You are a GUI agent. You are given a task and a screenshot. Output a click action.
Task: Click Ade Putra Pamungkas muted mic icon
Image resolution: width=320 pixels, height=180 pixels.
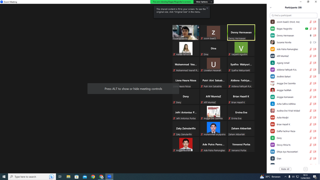pyautogui.click(x=310, y=49)
